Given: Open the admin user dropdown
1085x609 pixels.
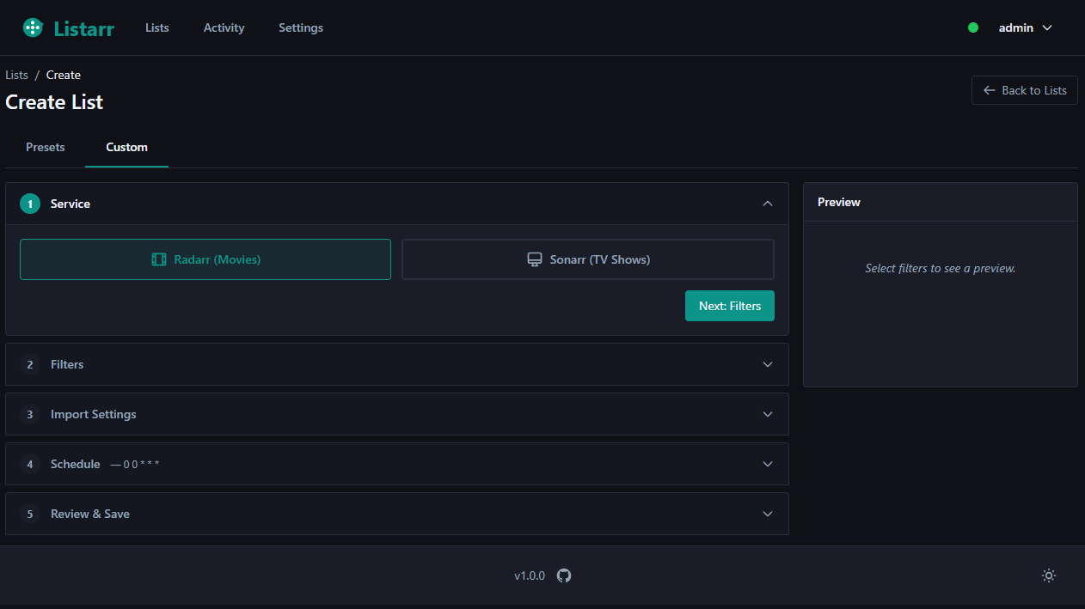Looking at the screenshot, I should (1025, 27).
